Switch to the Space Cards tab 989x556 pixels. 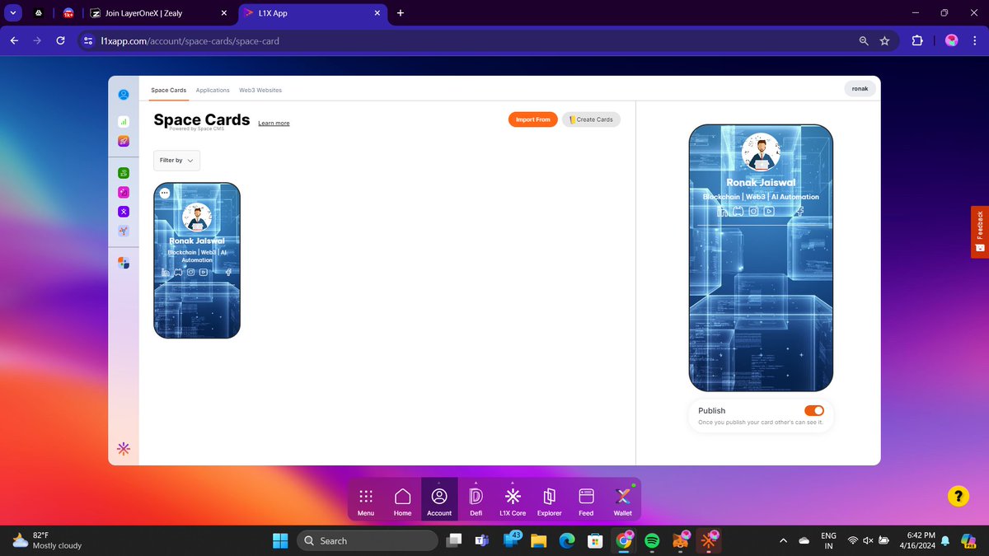168,90
